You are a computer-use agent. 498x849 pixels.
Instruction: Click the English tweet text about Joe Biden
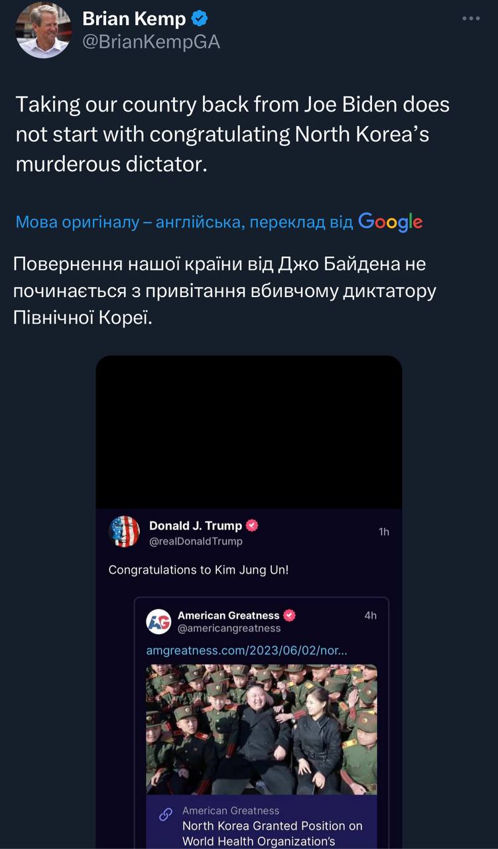click(x=232, y=134)
